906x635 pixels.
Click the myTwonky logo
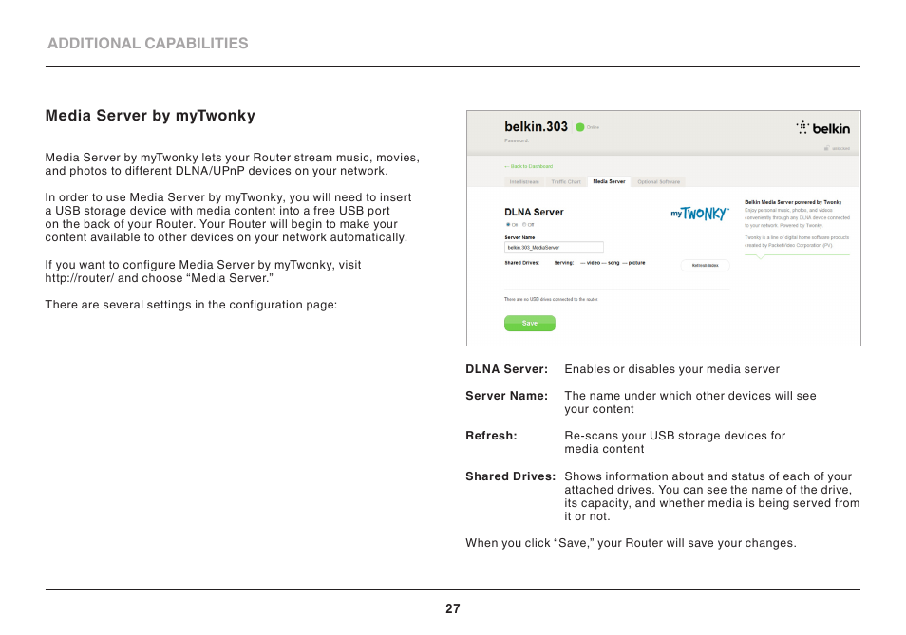(700, 214)
